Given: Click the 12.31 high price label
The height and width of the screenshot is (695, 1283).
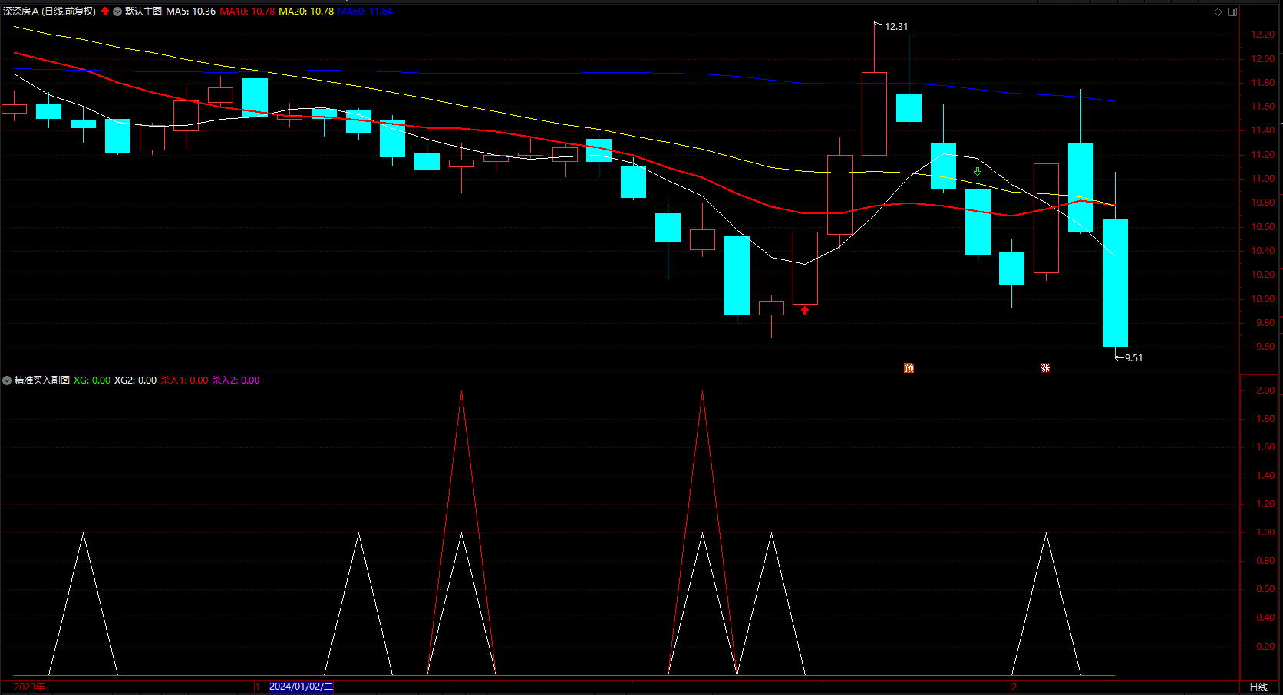Looking at the screenshot, I should [896, 27].
